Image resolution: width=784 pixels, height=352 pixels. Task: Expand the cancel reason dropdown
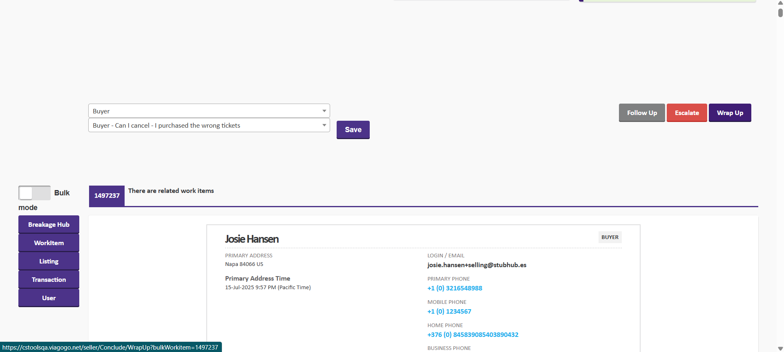tap(209, 125)
